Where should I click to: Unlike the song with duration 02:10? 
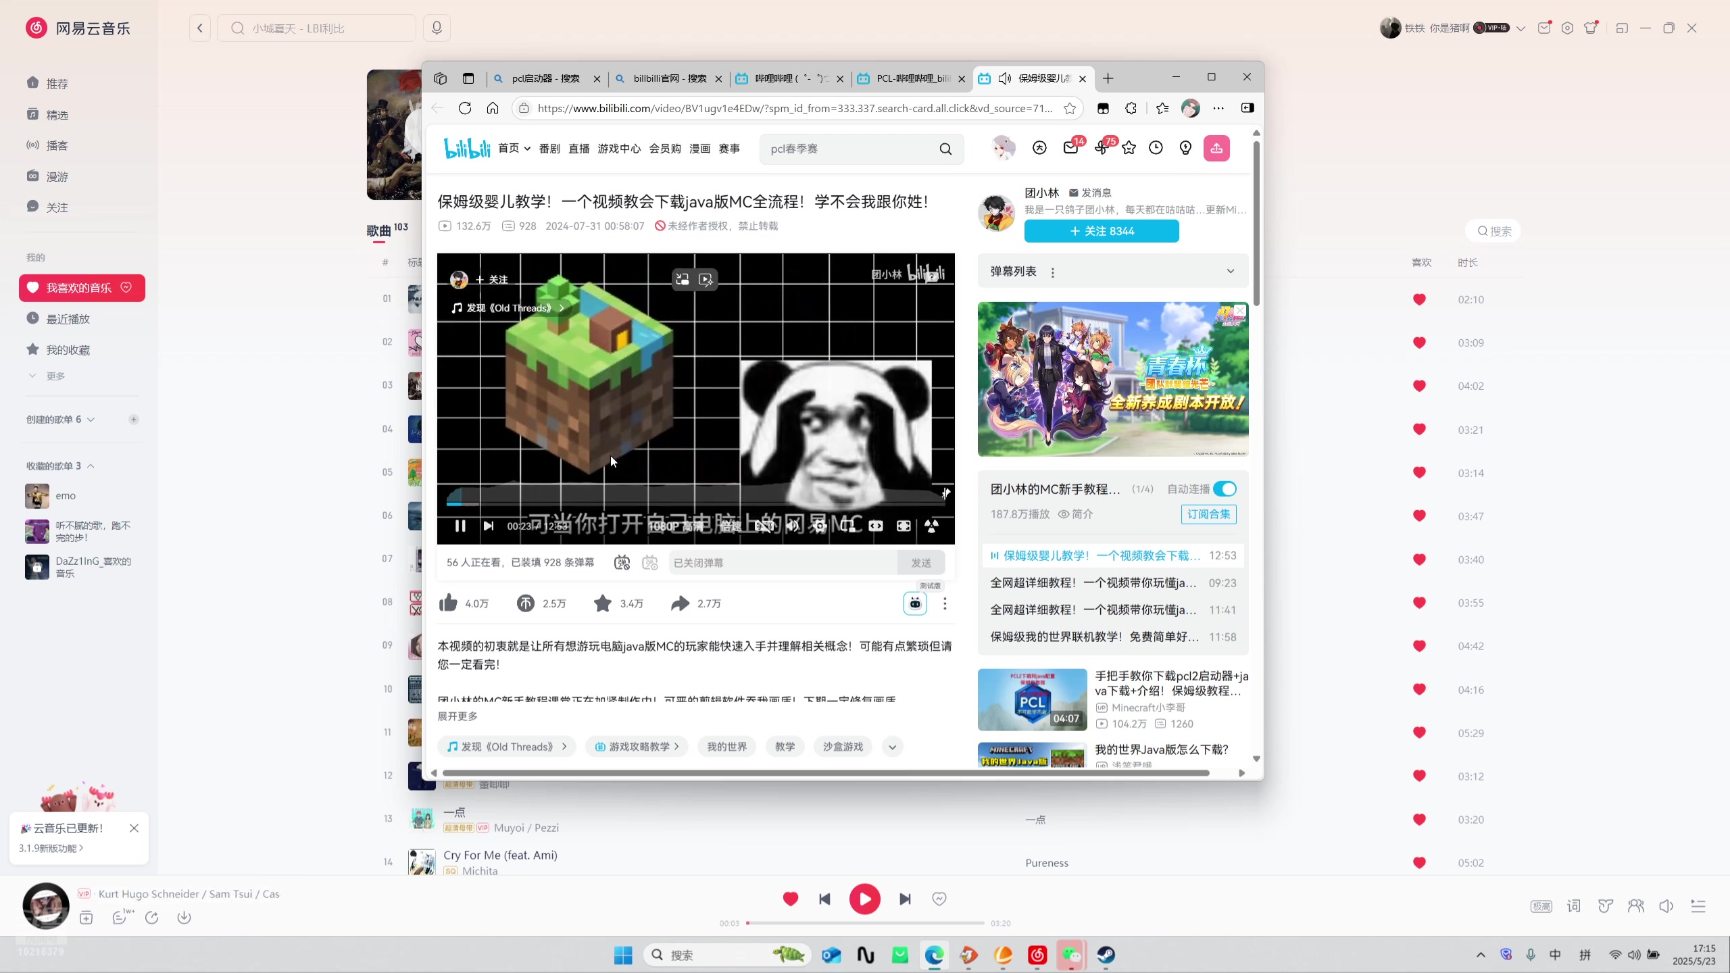pos(1419,299)
